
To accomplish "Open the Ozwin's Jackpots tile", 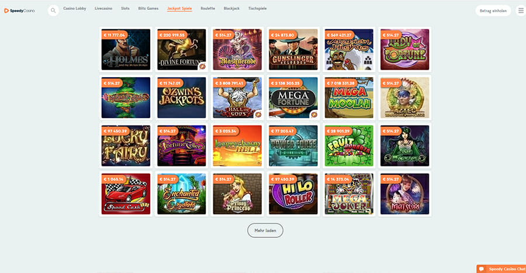I will 182,98.
